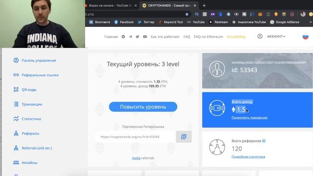
Task: Click the help icon beside Всего рефералов
Action: coord(264,141)
